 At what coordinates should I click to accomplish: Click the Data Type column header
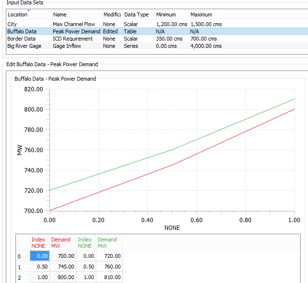136,14
